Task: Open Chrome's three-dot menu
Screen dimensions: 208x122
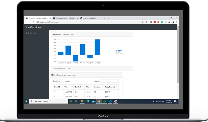Action: coord(177,22)
